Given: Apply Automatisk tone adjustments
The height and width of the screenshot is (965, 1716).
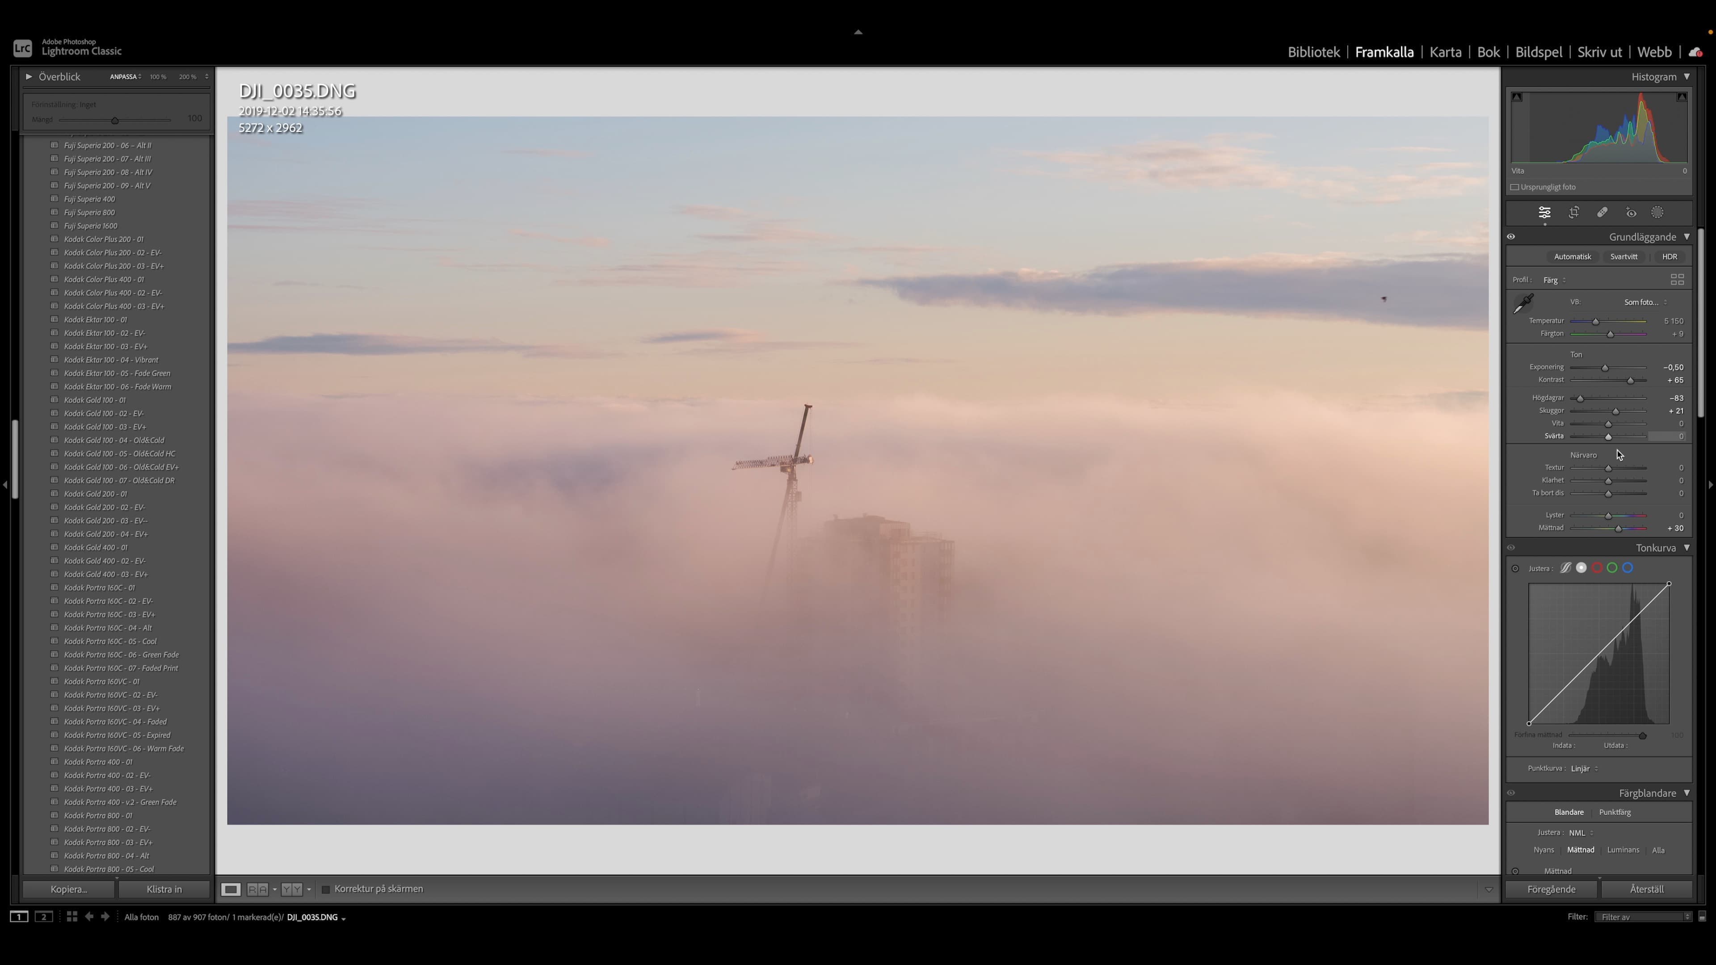Looking at the screenshot, I should click(x=1572, y=256).
